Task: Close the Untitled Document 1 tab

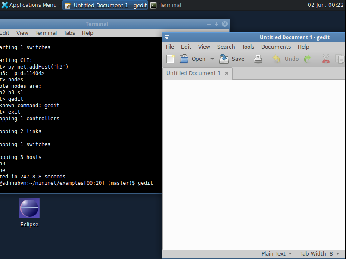Action: (226, 73)
